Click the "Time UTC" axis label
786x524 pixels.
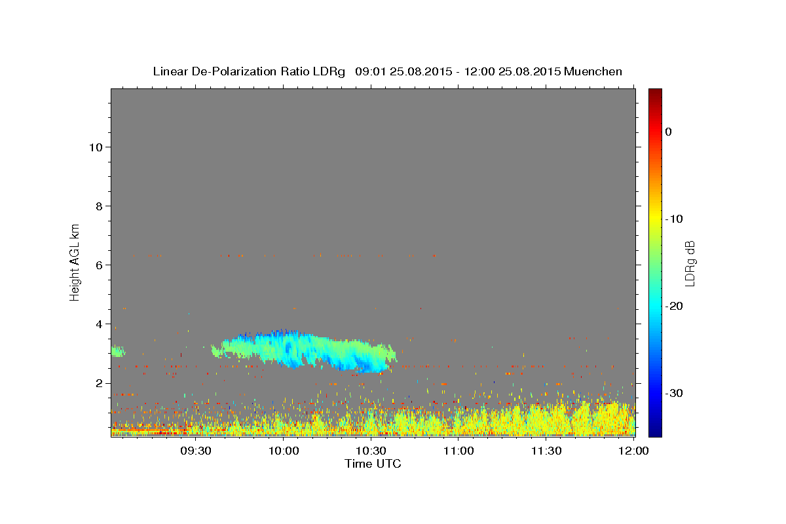click(373, 464)
